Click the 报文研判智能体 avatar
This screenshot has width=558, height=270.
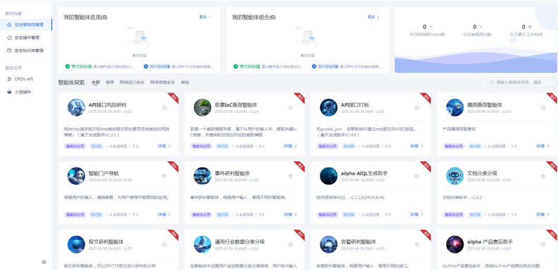(76, 244)
